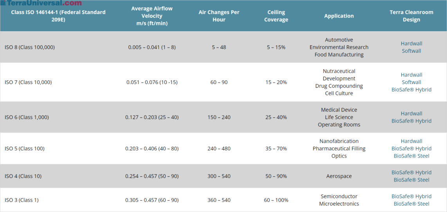Viewport: 447px width, 212px height.
Task: Click Softwall in the ISO 7 row
Action: 411,82
